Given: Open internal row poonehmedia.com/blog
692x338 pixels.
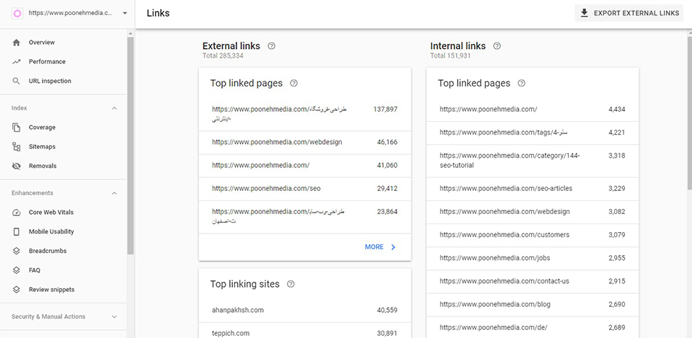Looking at the screenshot, I should (x=533, y=305).
